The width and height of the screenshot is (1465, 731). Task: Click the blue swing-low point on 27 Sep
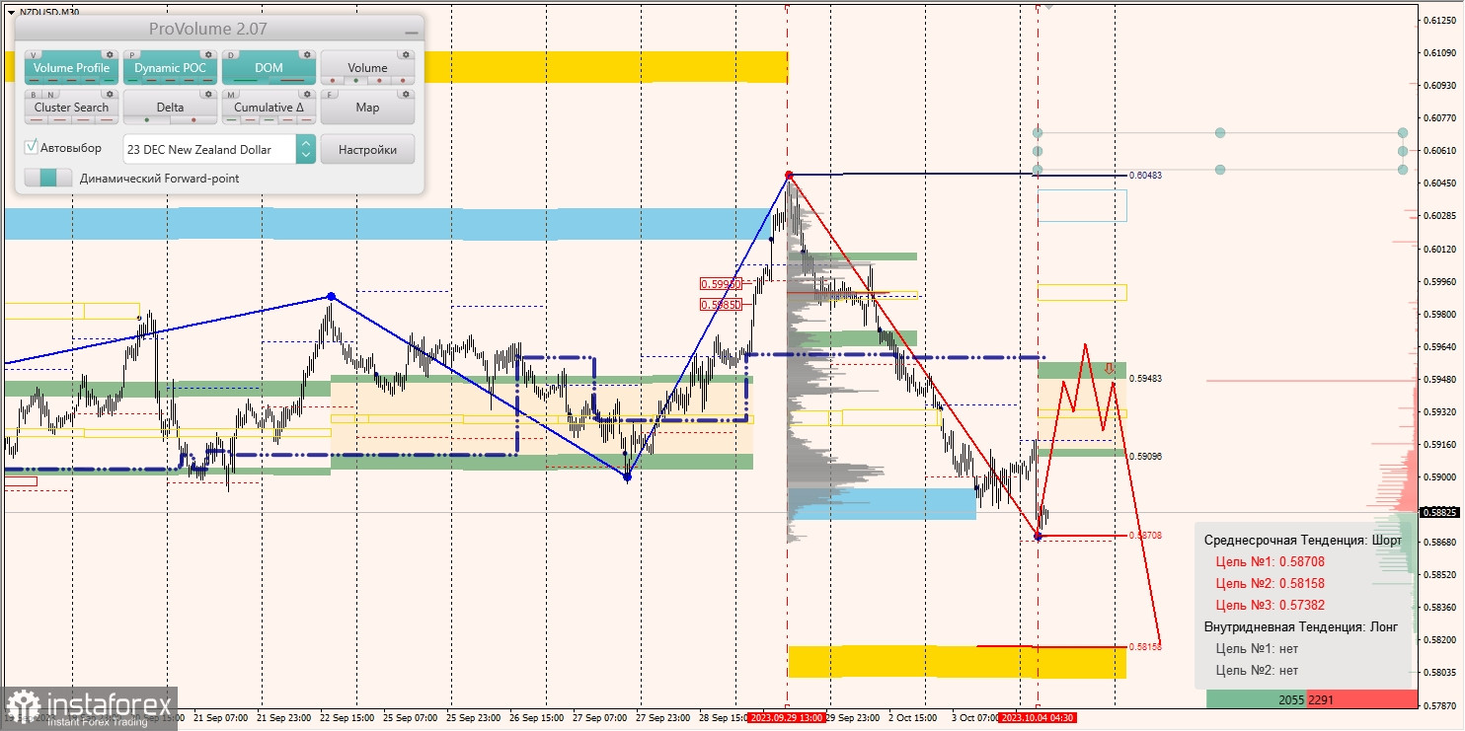[627, 476]
